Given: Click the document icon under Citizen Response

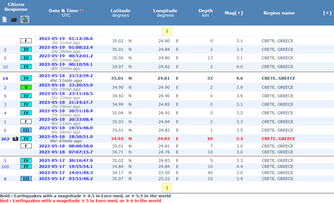Looking at the screenshot, I should (5, 20).
